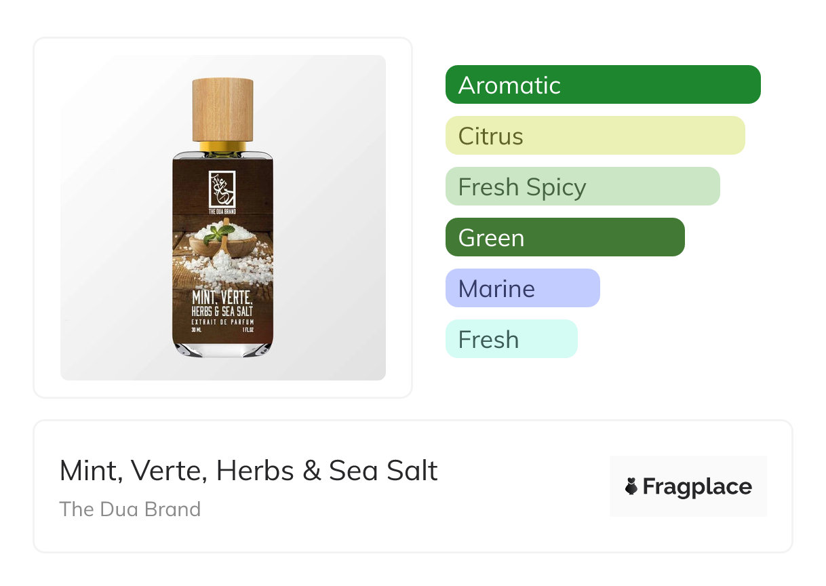Select the Marine accord bar
This screenshot has width=826, height=586.
click(522, 288)
